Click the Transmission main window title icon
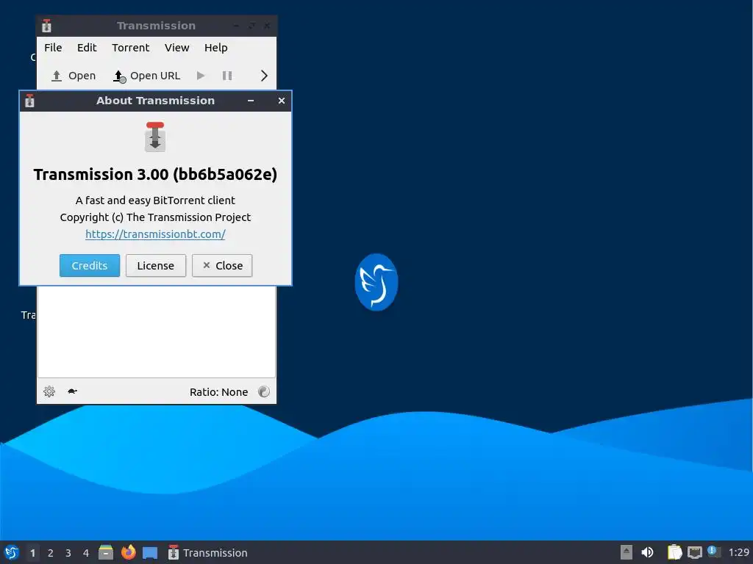Image resolution: width=753 pixels, height=564 pixels. click(46, 26)
